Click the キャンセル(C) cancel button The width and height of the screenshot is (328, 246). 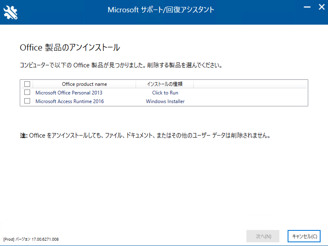[304, 236]
